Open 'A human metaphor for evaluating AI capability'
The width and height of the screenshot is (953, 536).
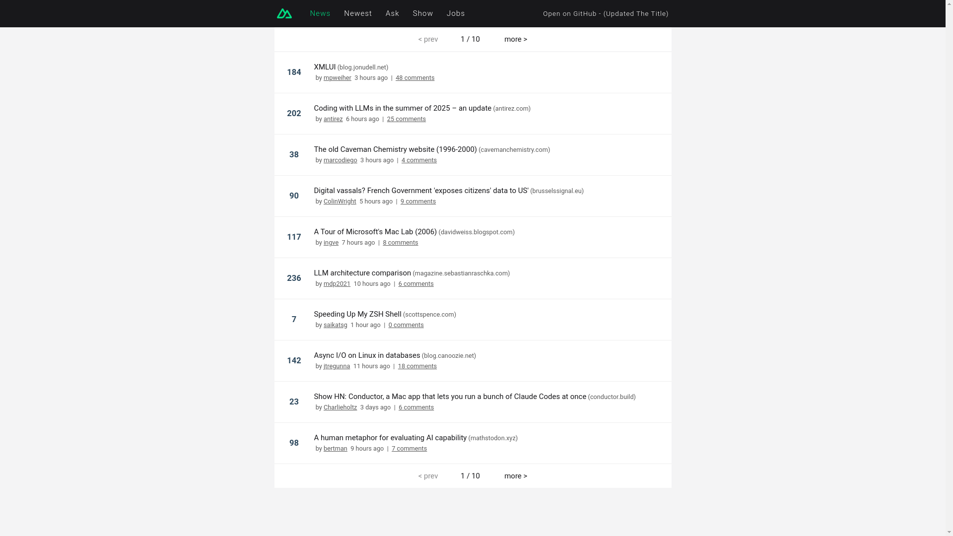[x=390, y=438]
